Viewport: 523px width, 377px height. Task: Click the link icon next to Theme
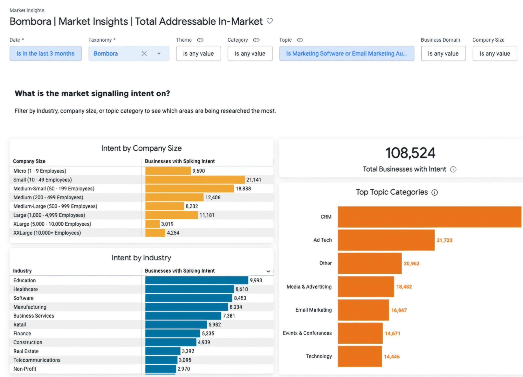click(200, 40)
